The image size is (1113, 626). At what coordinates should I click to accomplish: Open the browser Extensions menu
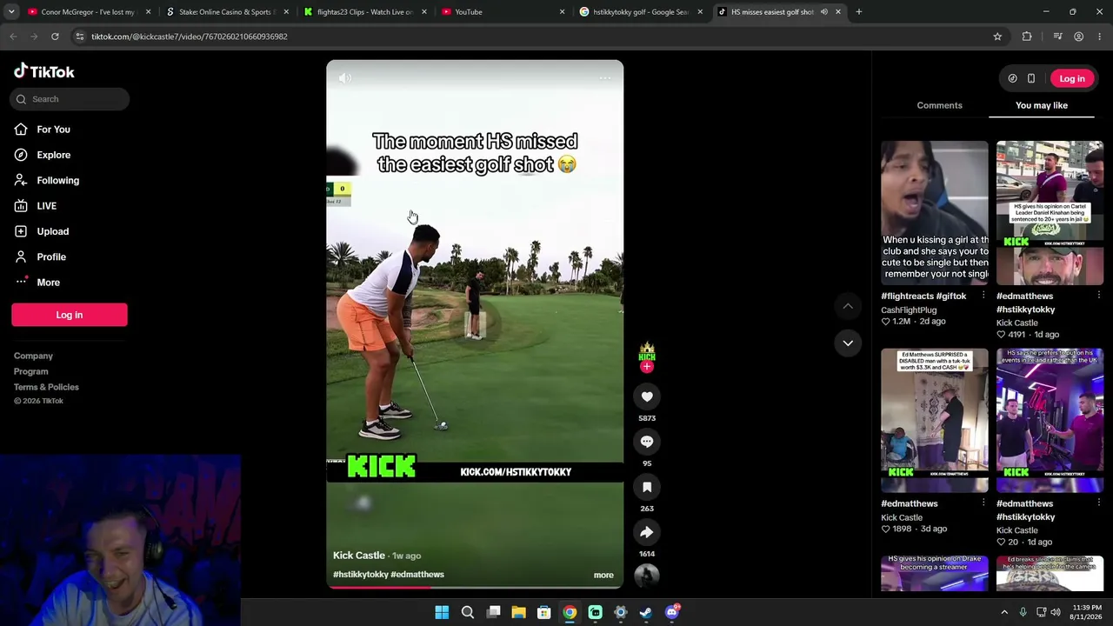[1027, 37]
